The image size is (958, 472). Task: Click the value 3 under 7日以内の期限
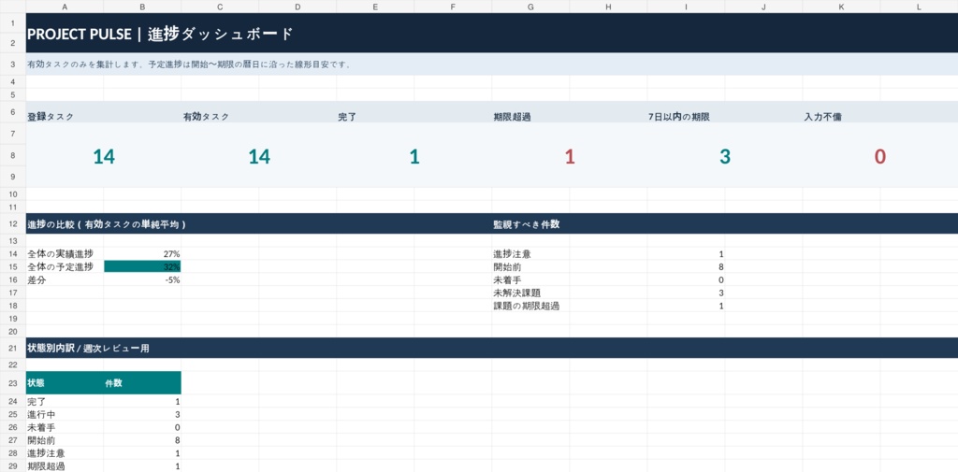(x=725, y=157)
